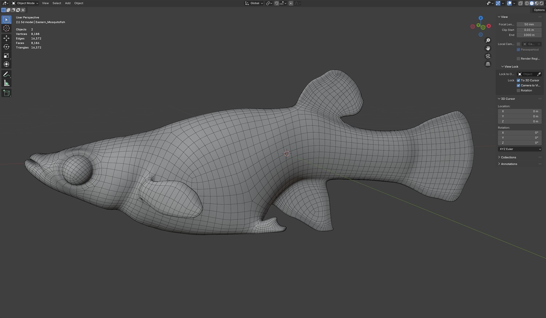Open the gizmo options dropdown arrow

tap(503, 3)
